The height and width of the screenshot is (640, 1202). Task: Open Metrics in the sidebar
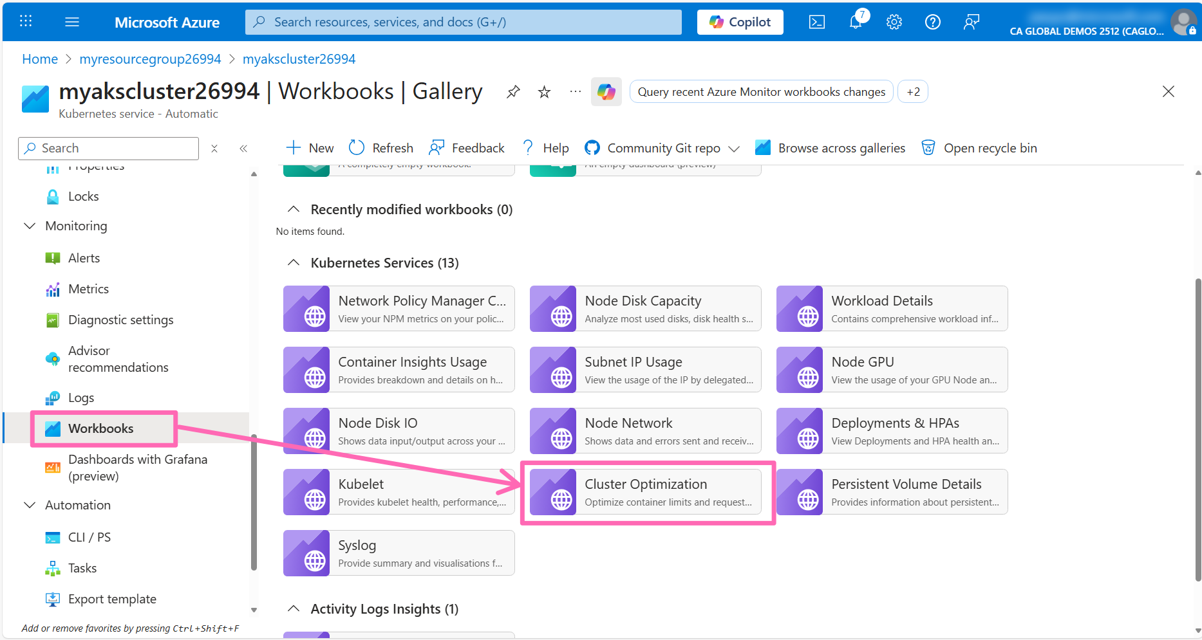point(88,289)
